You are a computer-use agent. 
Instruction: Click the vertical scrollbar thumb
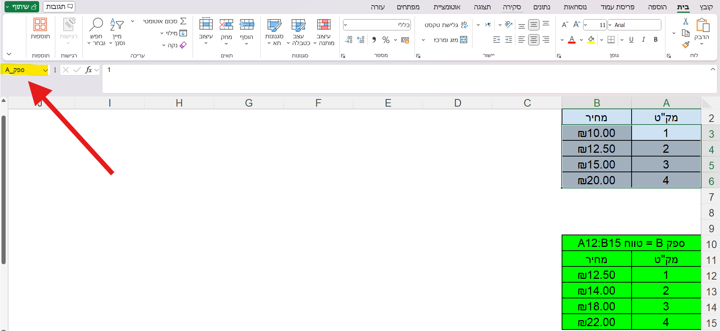(x=4, y=190)
